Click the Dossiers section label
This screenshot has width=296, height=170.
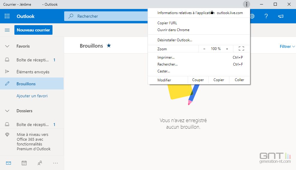pyautogui.click(x=24, y=111)
